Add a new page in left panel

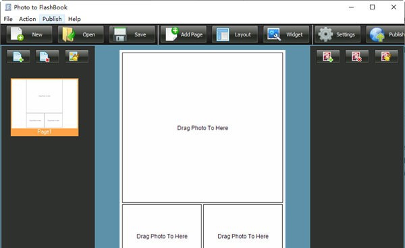pyautogui.click(x=18, y=57)
